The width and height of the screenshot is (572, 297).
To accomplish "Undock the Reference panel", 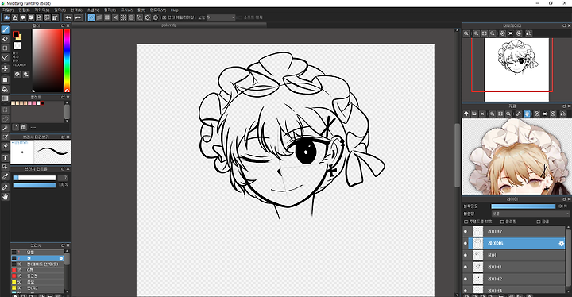I will click(564, 106).
